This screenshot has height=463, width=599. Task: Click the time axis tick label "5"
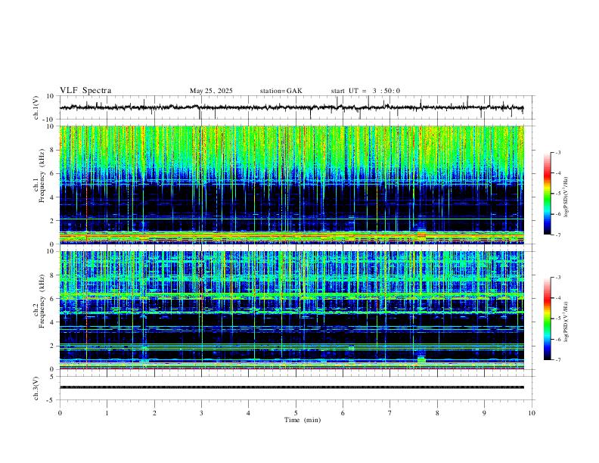tap(296, 413)
